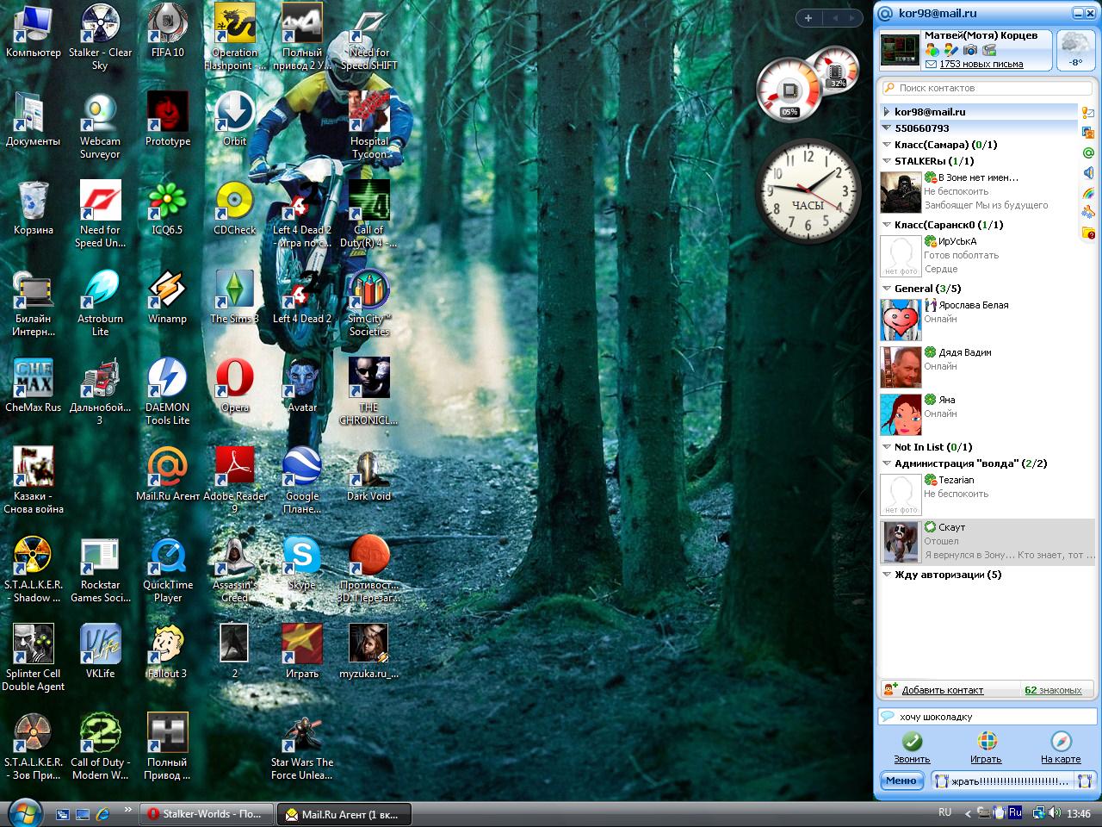Open the Корзина recycle bin
Image resolution: width=1102 pixels, height=827 pixels.
(x=33, y=208)
